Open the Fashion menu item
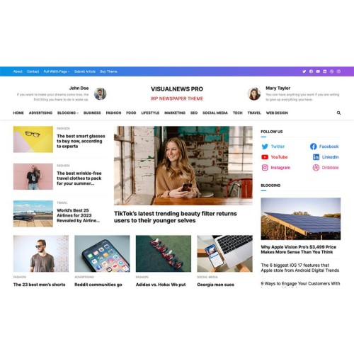 point(113,113)
